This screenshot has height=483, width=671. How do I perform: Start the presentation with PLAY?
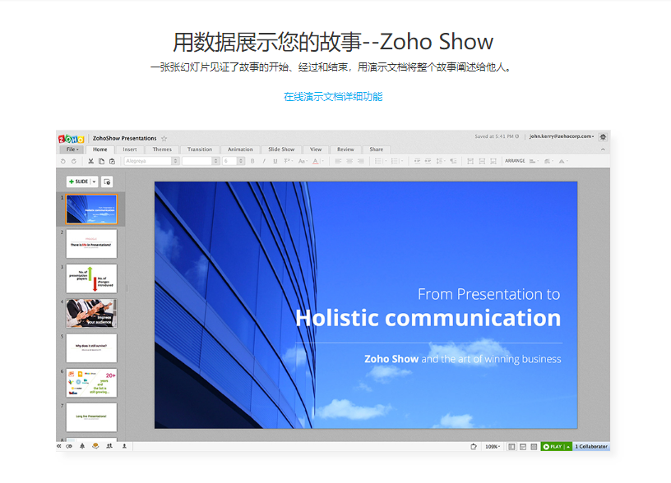coord(553,447)
